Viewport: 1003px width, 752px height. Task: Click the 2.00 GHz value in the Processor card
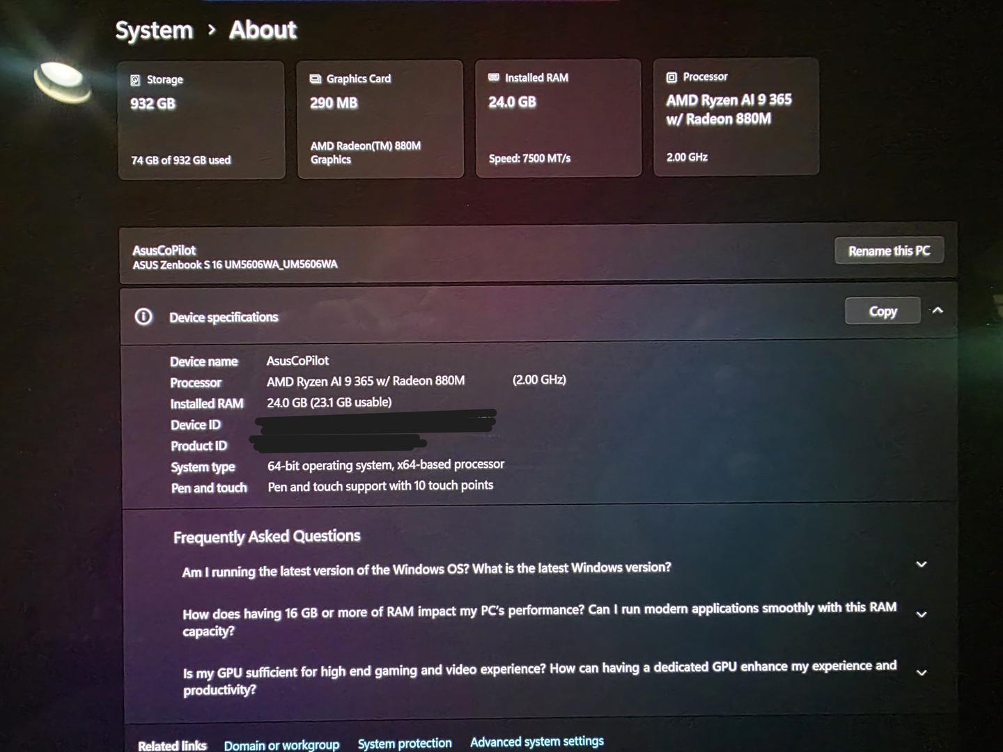tap(687, 157)
